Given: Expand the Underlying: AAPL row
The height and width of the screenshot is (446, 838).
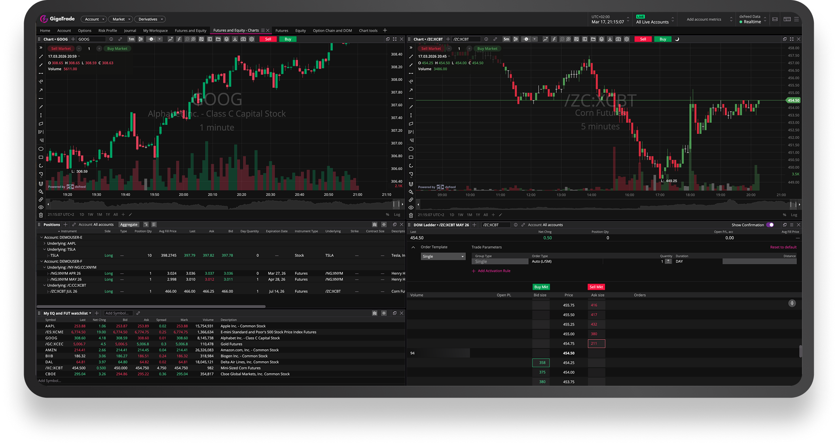Looking at the screenshot, I should tap(44, 244).
